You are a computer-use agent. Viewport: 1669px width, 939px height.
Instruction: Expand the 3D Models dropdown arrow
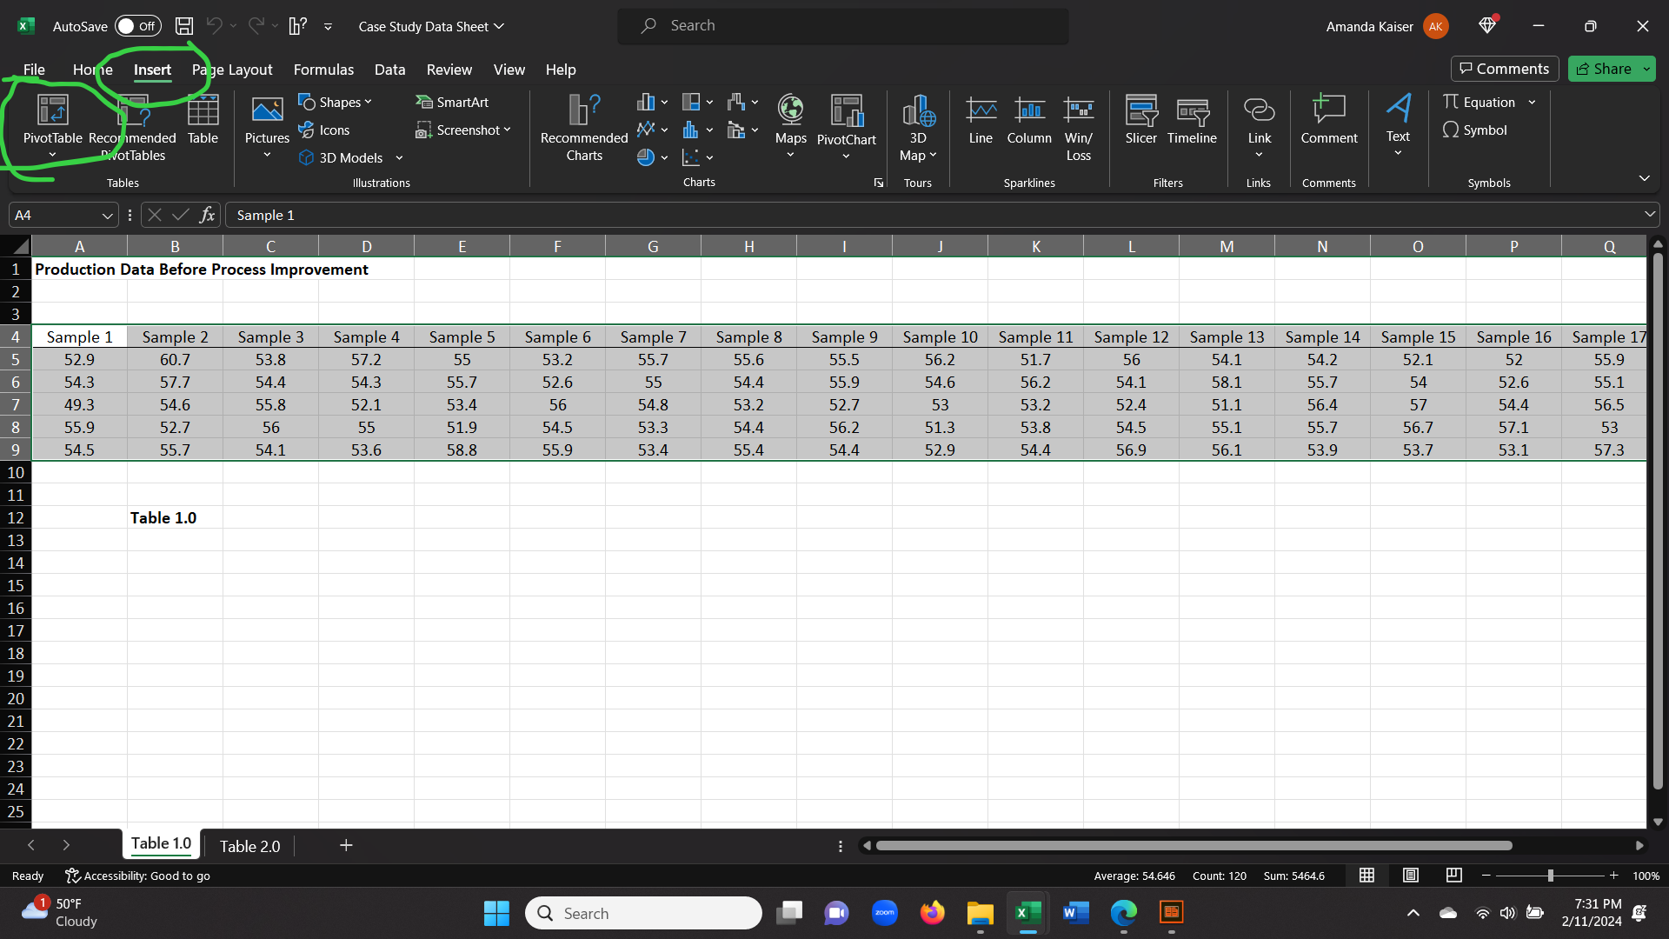tap(399, 158)
